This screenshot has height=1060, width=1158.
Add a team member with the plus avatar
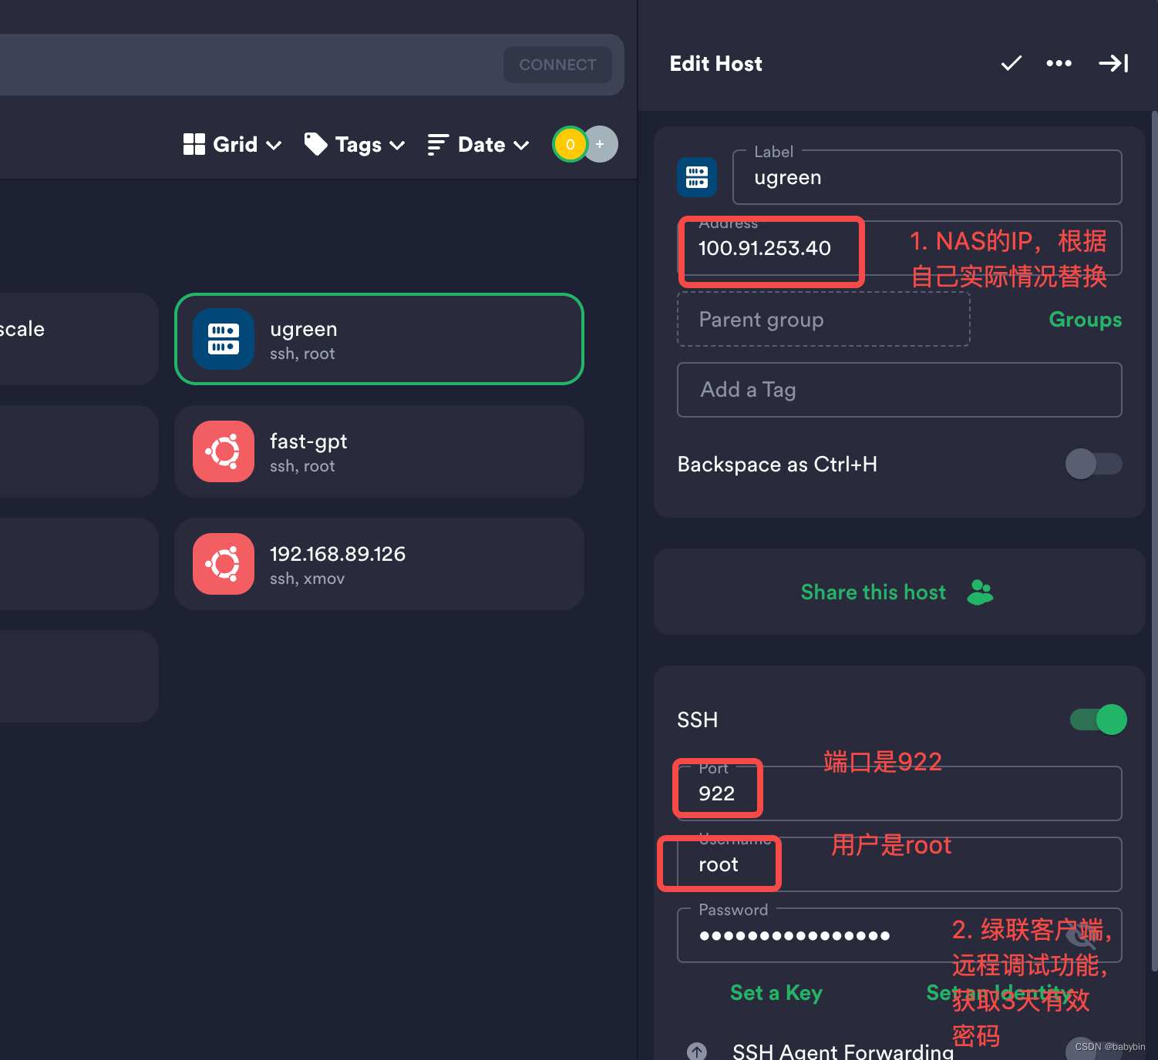pos(601,144)
